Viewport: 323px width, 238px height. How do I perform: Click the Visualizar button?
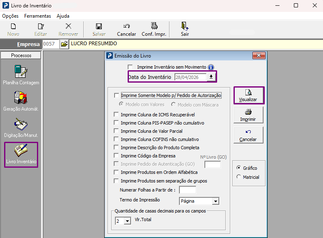pyautogui.click(x=249, y=95)
